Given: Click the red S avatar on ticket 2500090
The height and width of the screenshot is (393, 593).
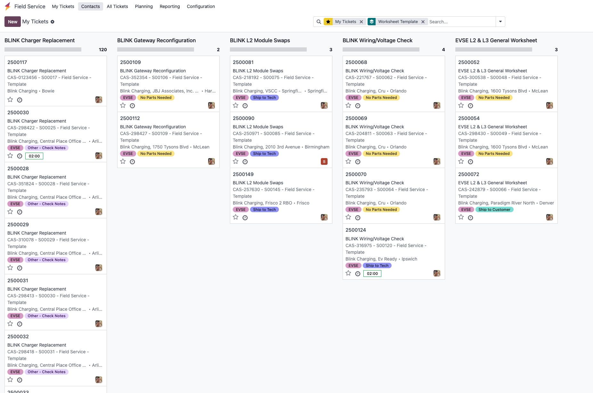Looking at the screenshot, I should click(324, 162).
